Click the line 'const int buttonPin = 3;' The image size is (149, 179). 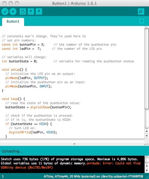point(23,44)
